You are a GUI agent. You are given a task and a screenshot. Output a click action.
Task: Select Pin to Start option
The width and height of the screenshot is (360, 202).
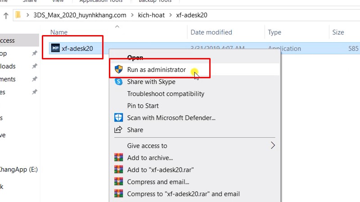pos(143,106)
